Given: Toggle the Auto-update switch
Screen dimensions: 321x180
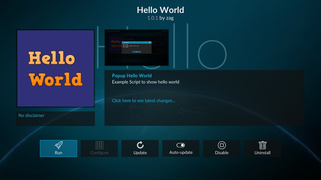Looking at the screenshot, I should pos(181,148).
